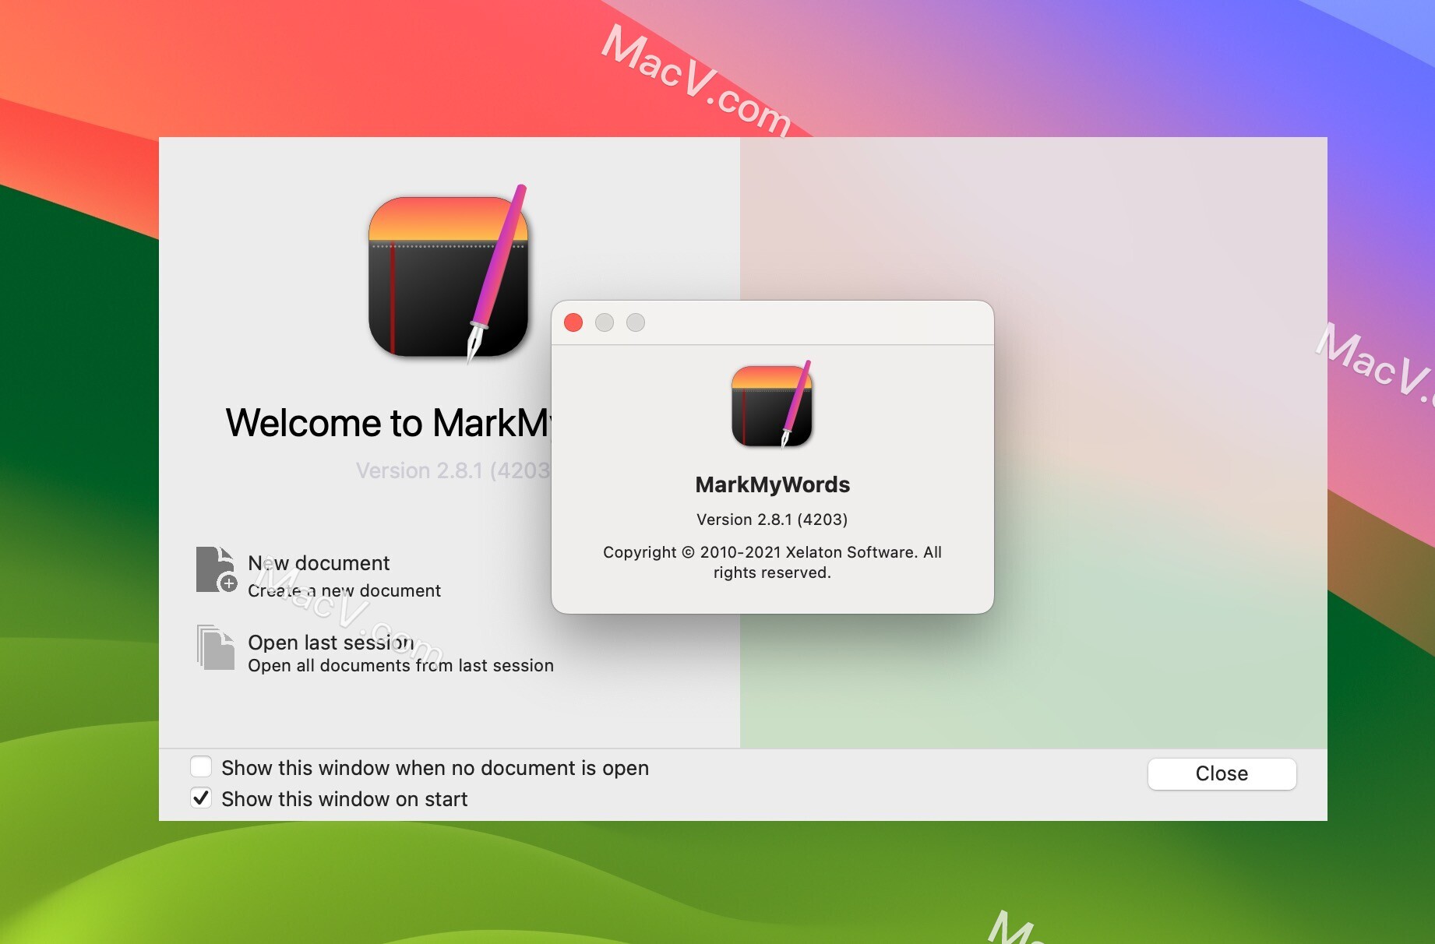Image resolution: width=1435 pixels, height=944 pixels.
Task: Click the large MarkMyWords app icon in Welcome window
Action: tap(449, 274)
